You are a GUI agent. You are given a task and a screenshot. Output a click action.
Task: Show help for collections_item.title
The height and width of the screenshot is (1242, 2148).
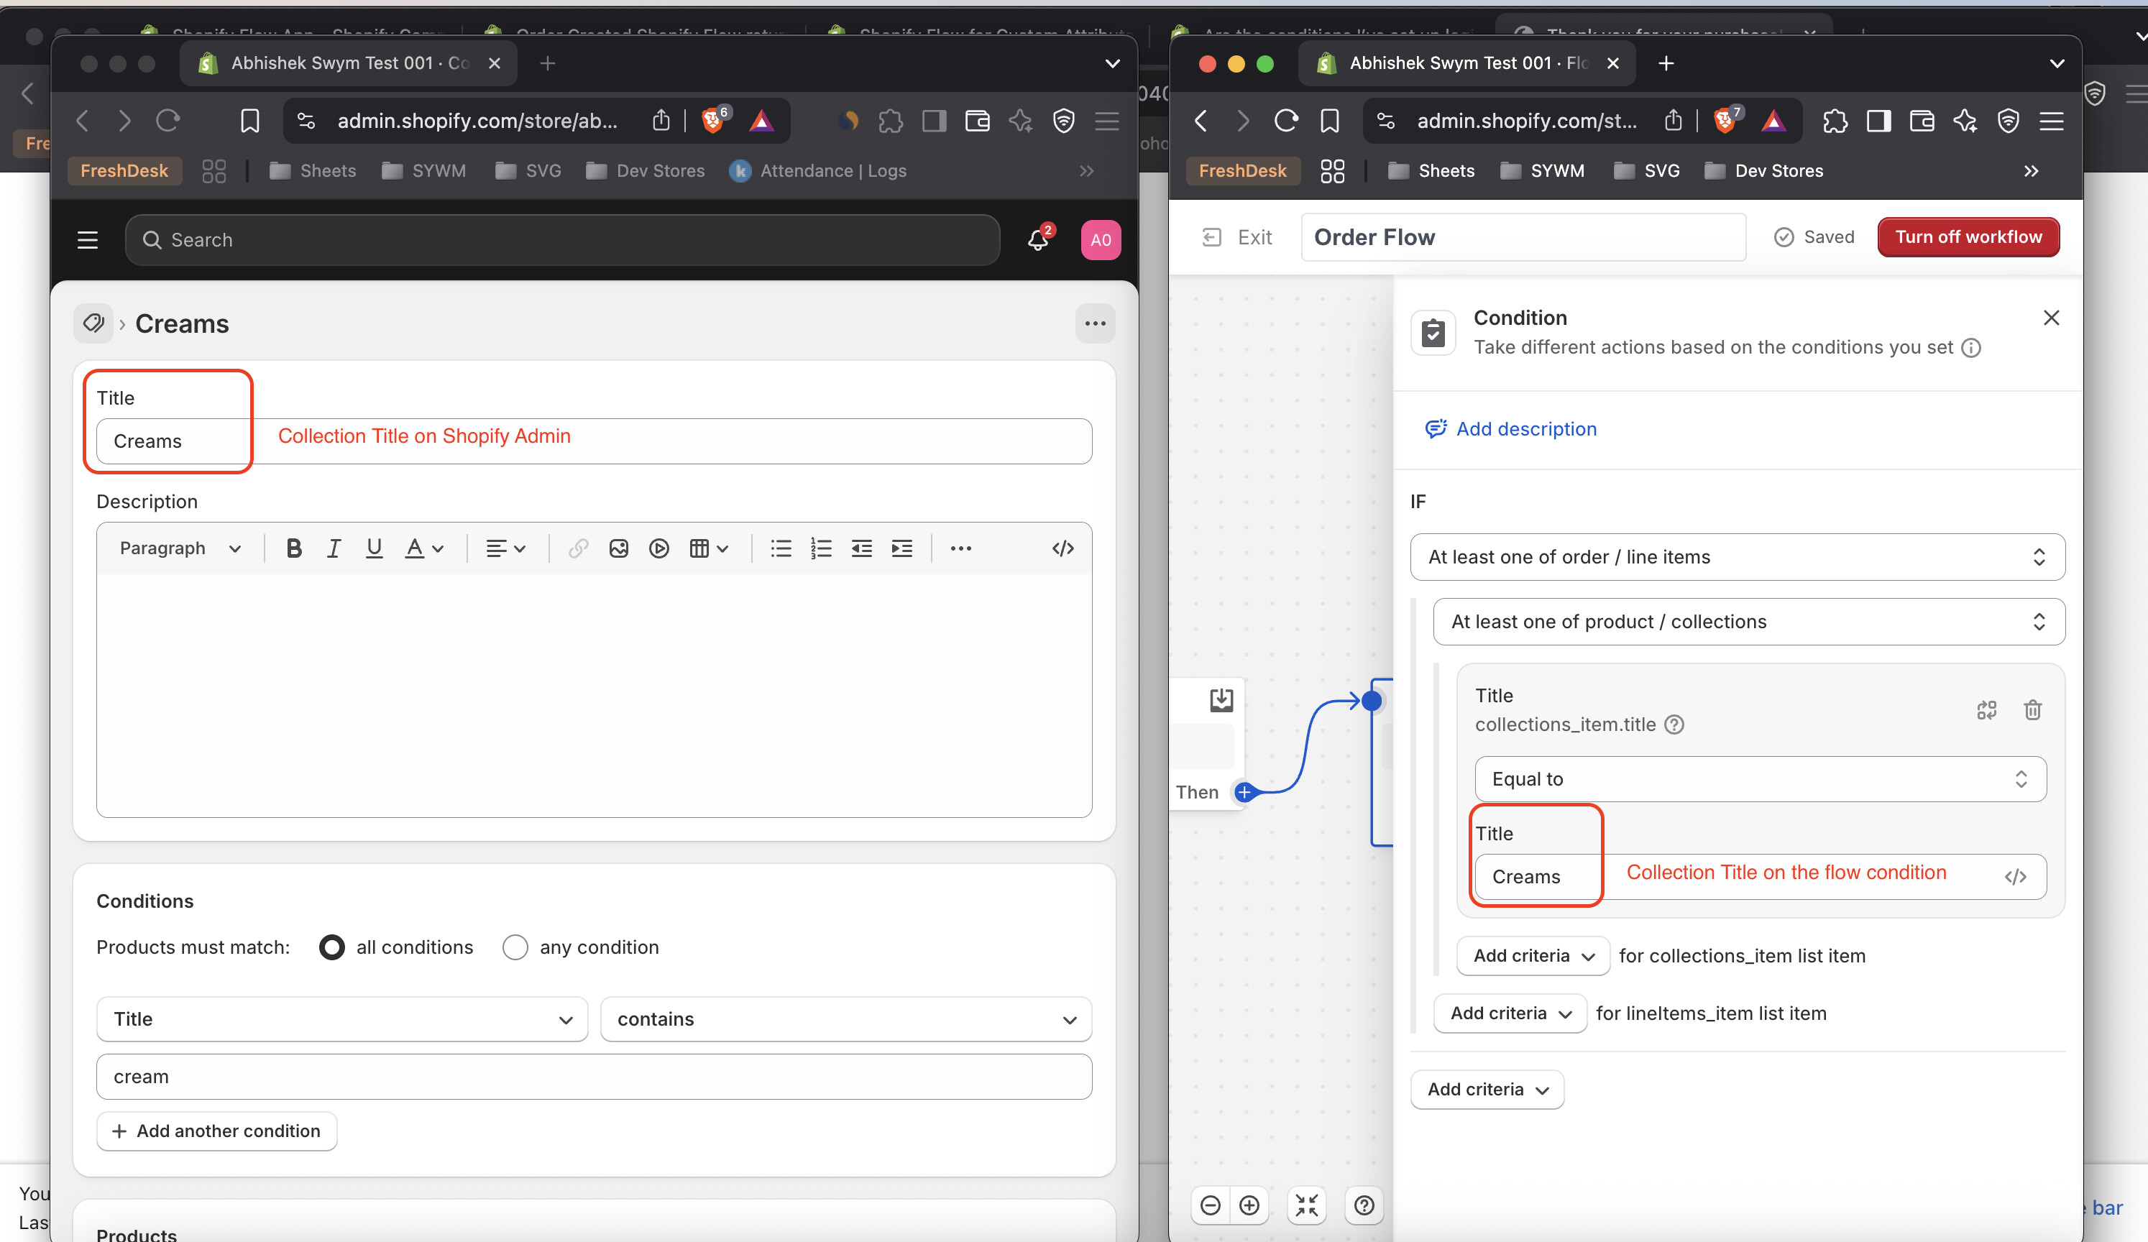point(1674,724)
